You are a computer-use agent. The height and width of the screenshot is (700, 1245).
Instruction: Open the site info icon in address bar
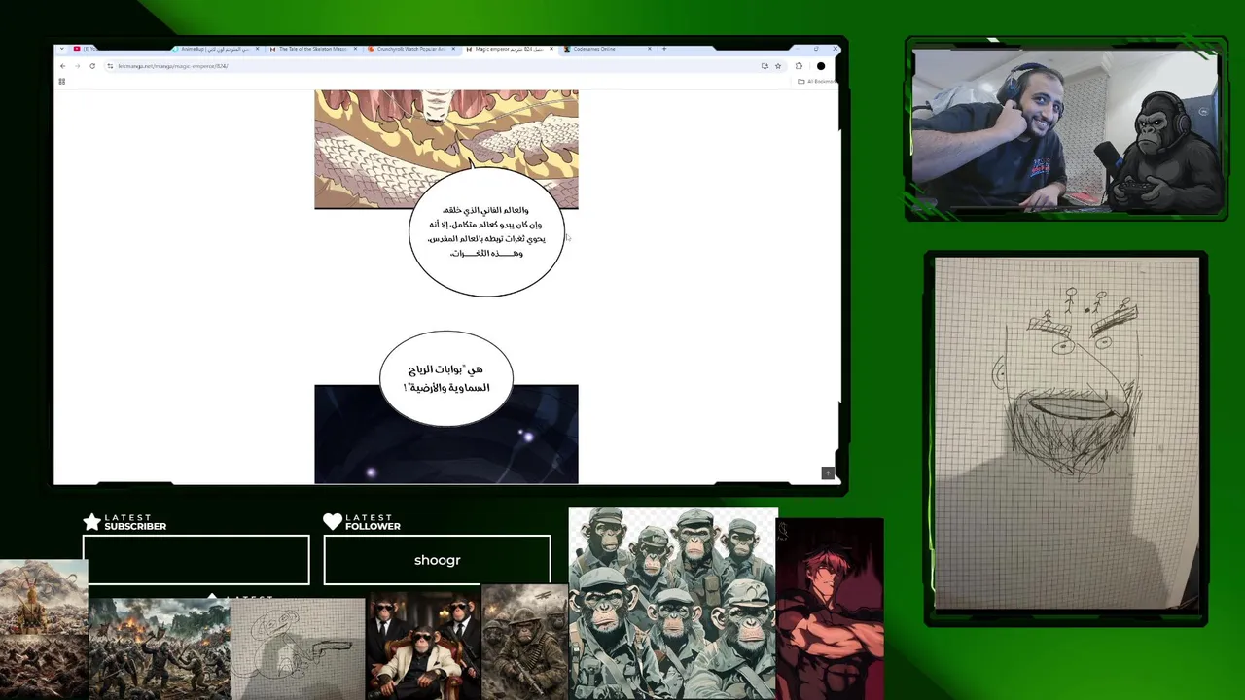click(x=110, y=66)
